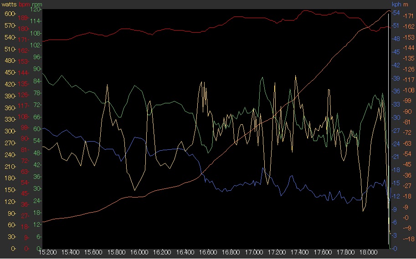
Task: Click the blue "kph" axis title
Action: pos(396,4)
